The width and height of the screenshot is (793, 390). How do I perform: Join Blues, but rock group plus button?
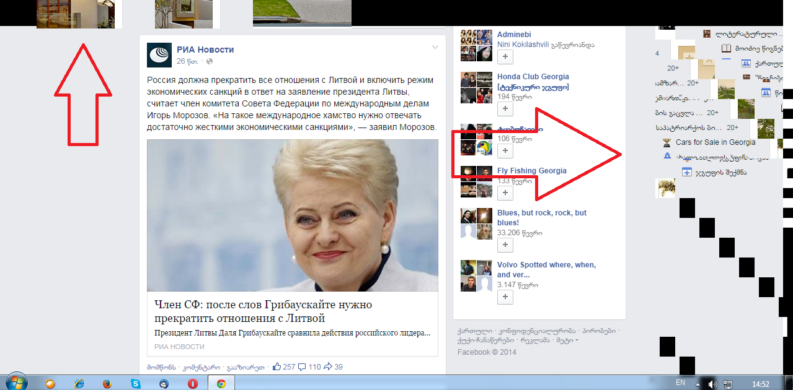[x=505, y=245]
